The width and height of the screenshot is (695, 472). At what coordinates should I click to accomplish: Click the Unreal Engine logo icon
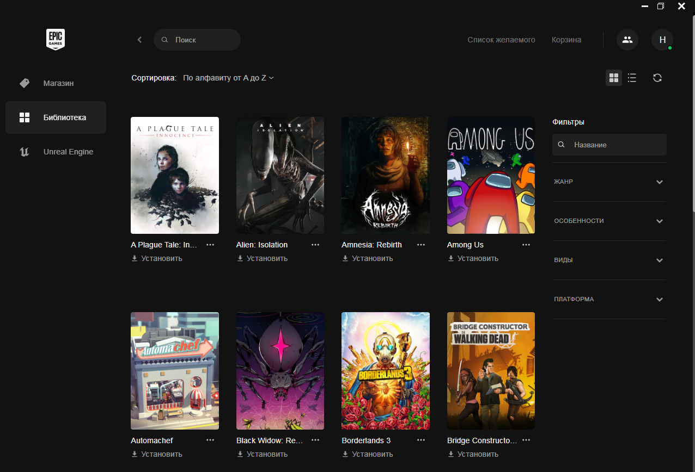[x=24, y=152]
